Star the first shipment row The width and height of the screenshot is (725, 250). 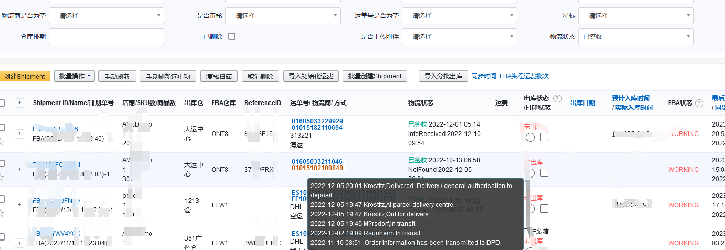(x=1, y=142)
